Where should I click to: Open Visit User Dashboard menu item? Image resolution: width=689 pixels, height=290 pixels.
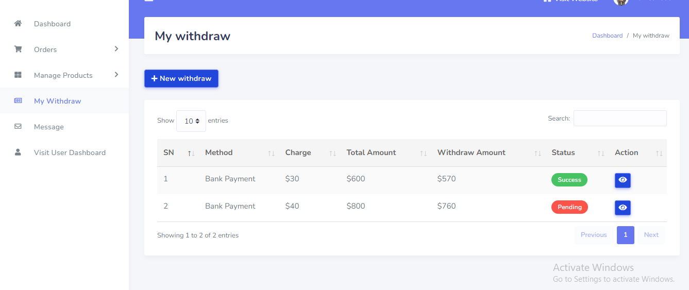(70, 152)
